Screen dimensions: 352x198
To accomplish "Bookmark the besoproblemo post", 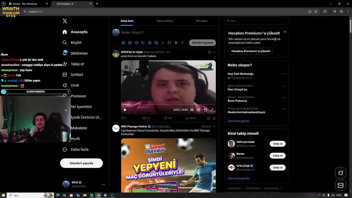I will coord(209,118).
